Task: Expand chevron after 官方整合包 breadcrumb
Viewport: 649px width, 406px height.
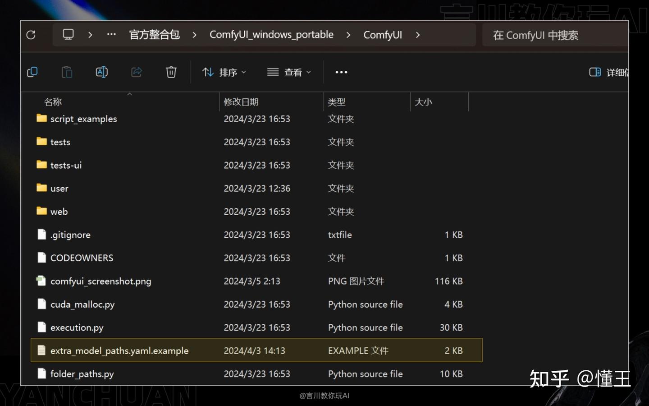Action: (x=194, y=35)
